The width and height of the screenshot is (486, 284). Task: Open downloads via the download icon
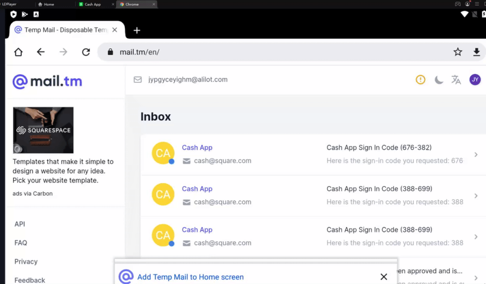[x=476, y=52]
